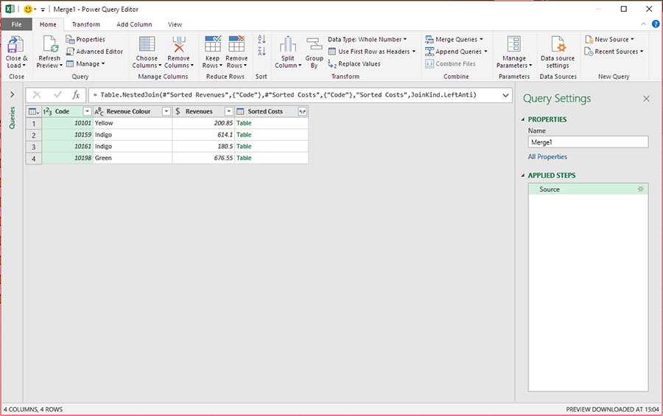Click the Excel icon in title bar
Image resolution: width=663 pixels, height=416 pixels.
[10, 9]
